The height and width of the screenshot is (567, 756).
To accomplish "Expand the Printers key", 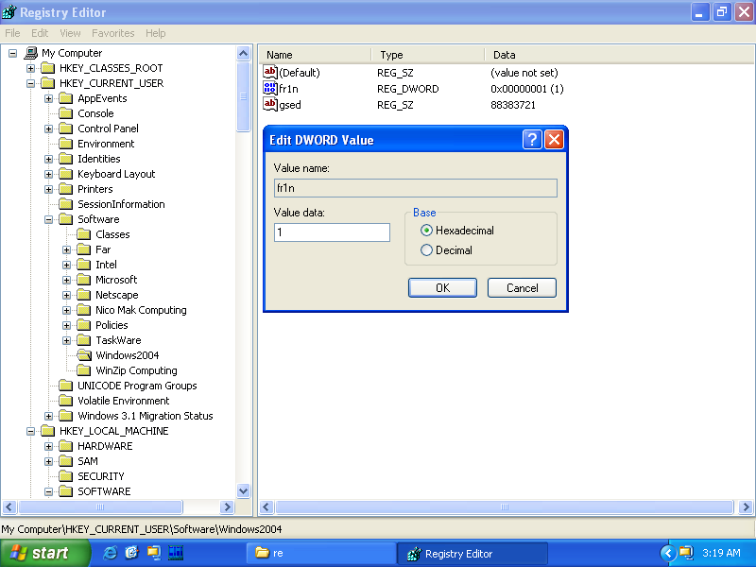I will tap(49, 190).
